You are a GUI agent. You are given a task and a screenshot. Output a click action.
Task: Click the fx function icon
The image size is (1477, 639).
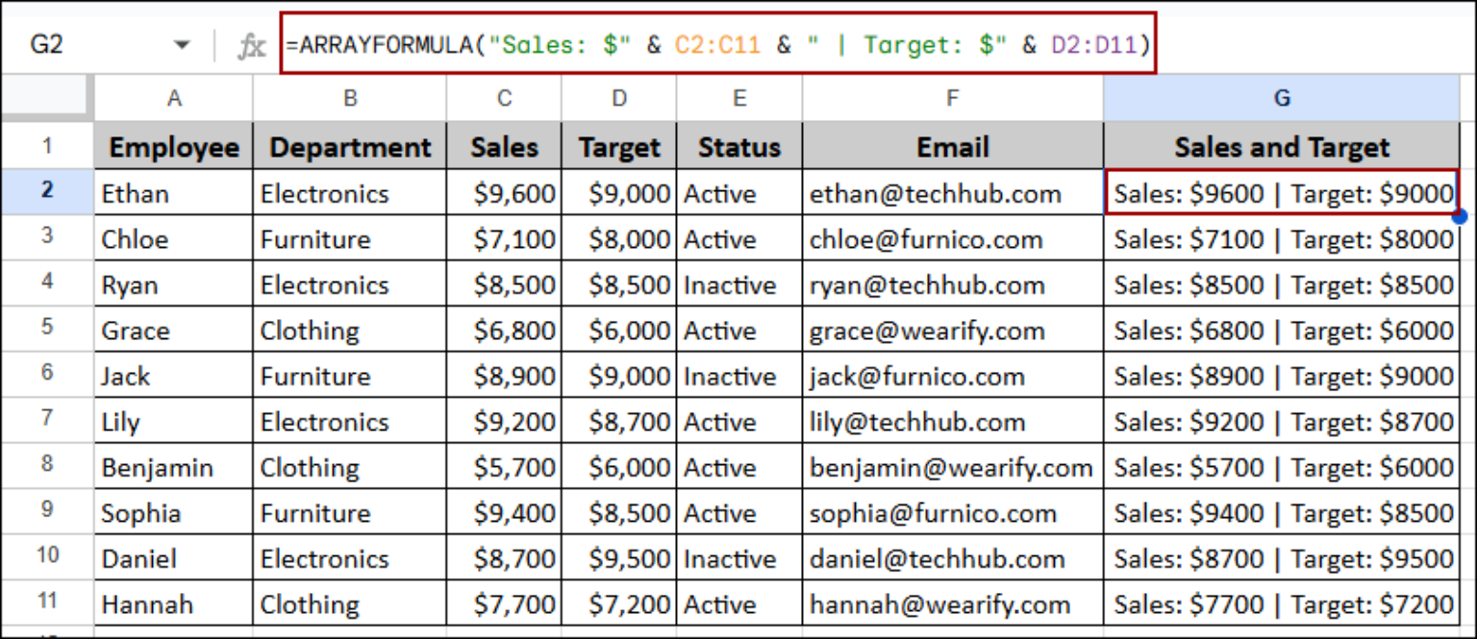pyautogui.click(x=251, y=45)
